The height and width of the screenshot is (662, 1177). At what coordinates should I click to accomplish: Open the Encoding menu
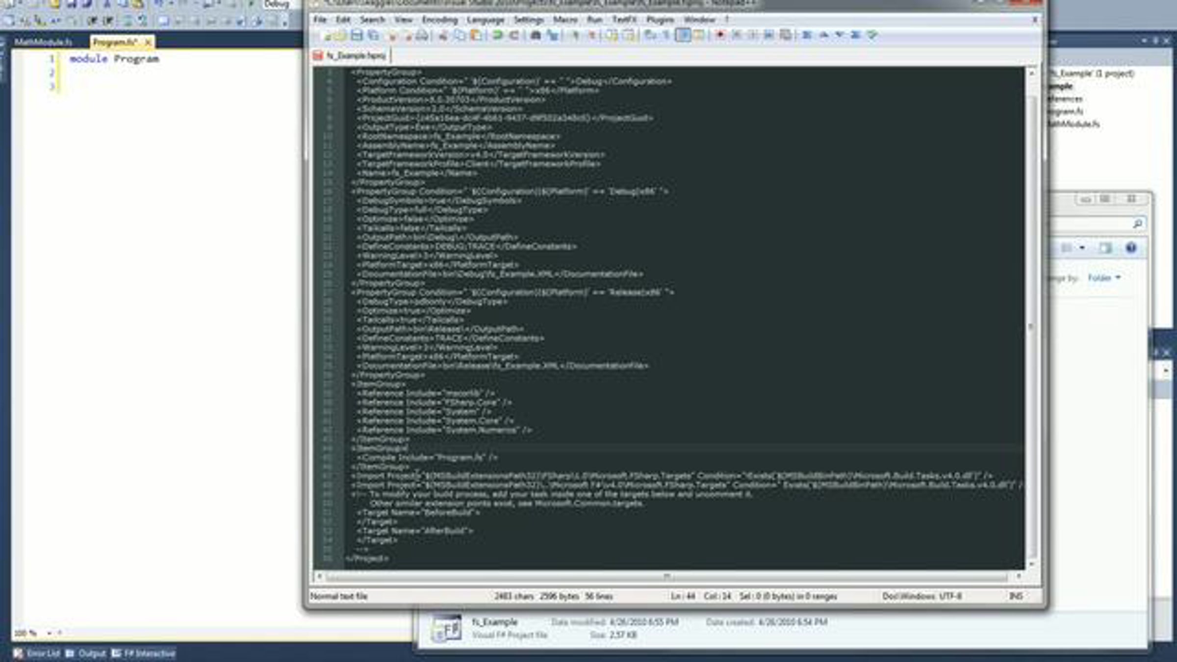tap(439, 20)
